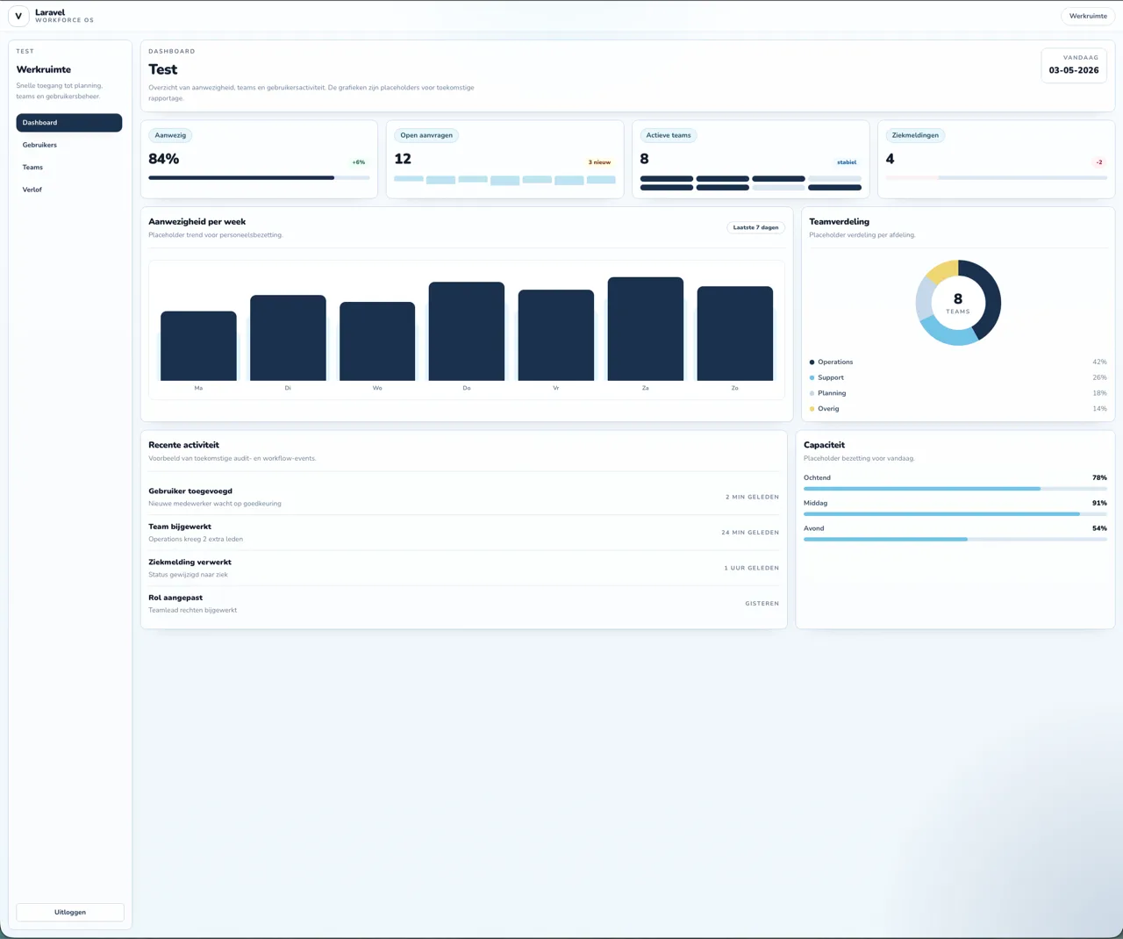
Task: Click the Ziekmeldingen badge
Action: pyautogui.click(x=915, y=135)
